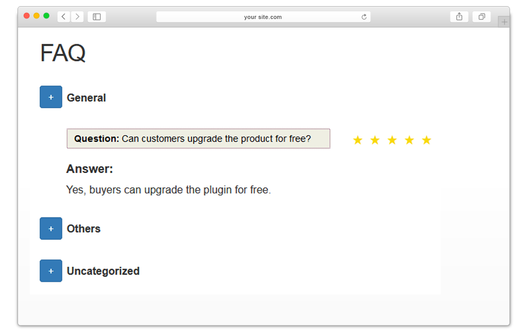Screen dimensions: 526x330
Task: Select the question about upgrading for free
Action: [198, 139]
